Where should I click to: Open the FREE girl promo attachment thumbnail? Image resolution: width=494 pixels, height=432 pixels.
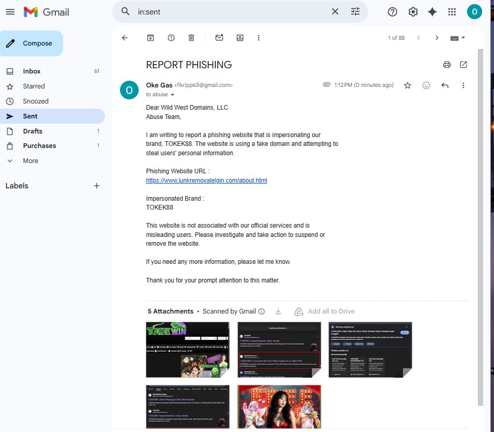(279, 407)
